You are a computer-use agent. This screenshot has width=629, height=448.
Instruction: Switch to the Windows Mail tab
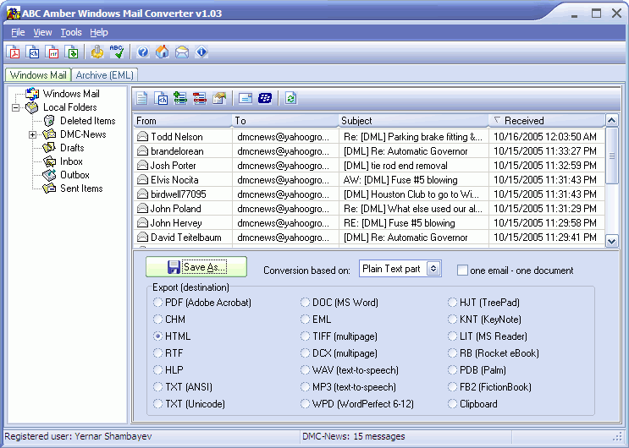click(x=38, y=75)
